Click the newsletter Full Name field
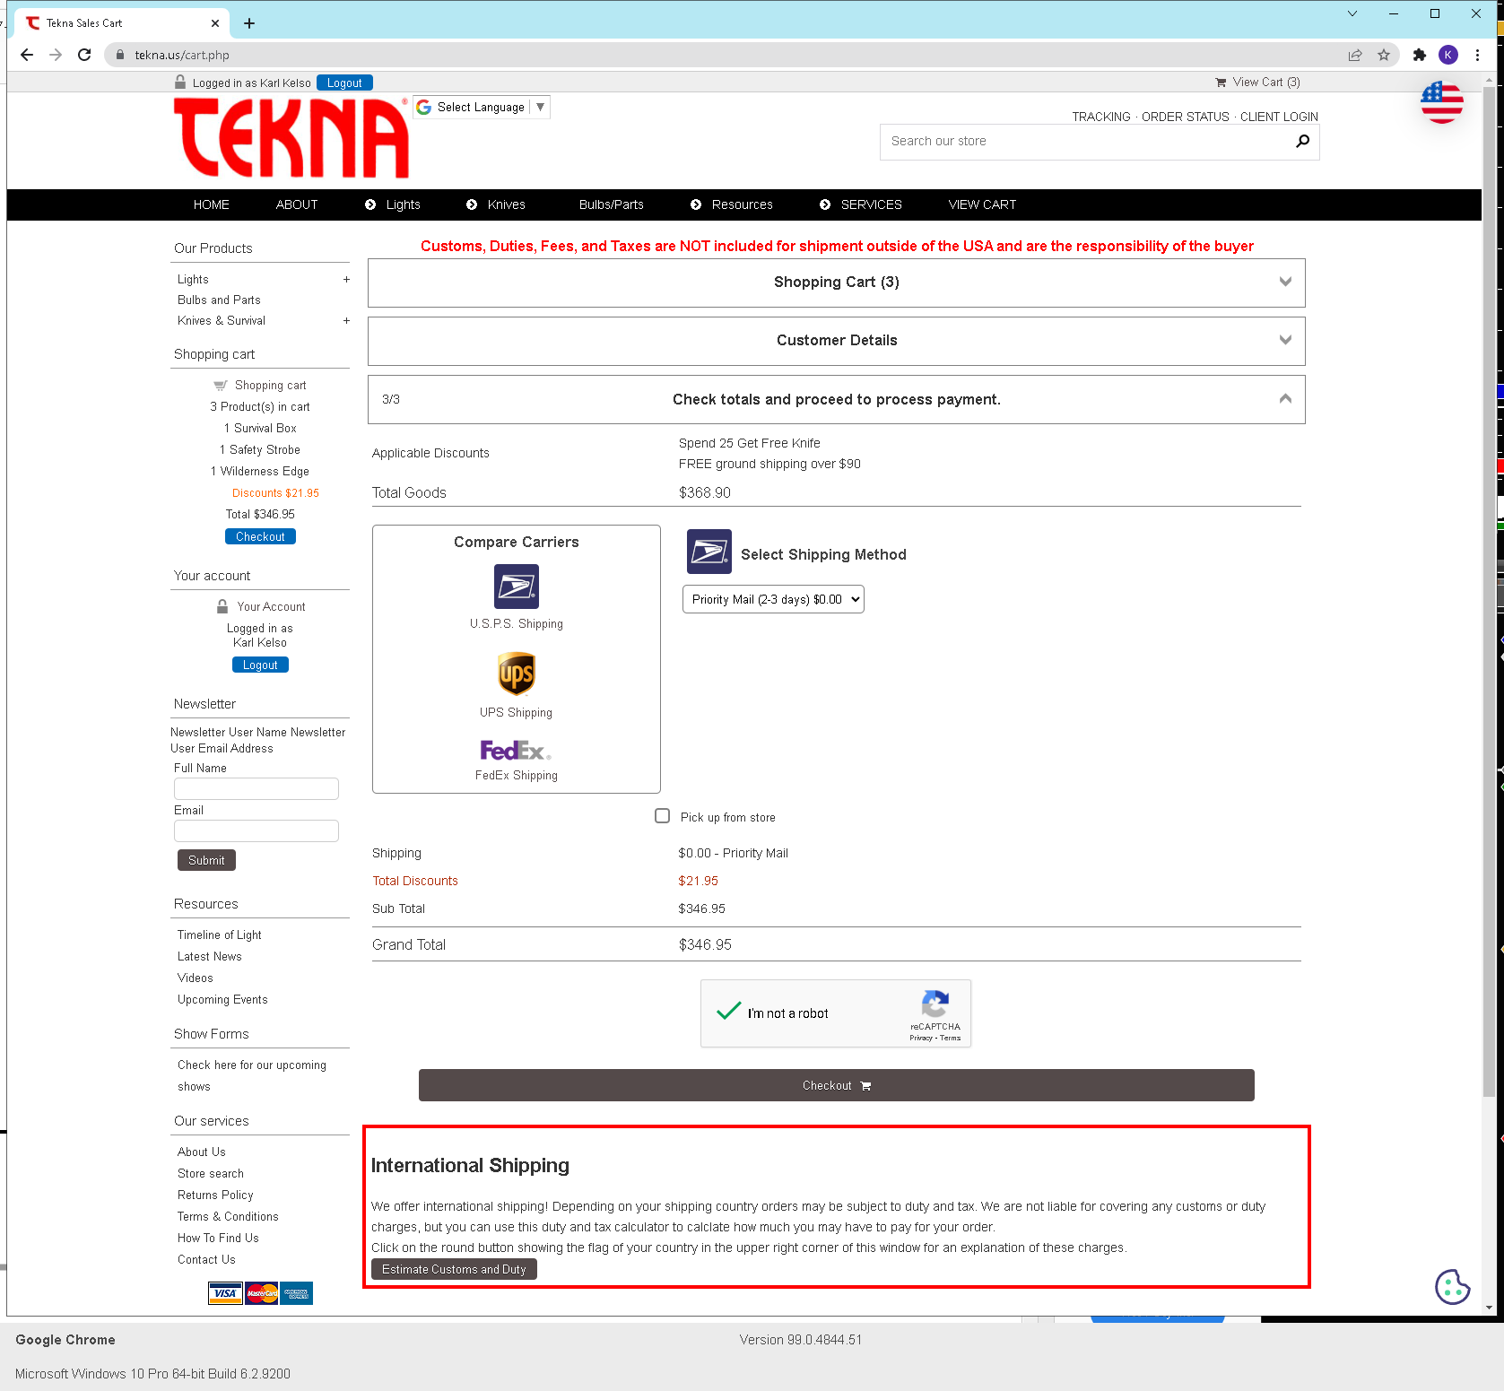 [256, 788]
